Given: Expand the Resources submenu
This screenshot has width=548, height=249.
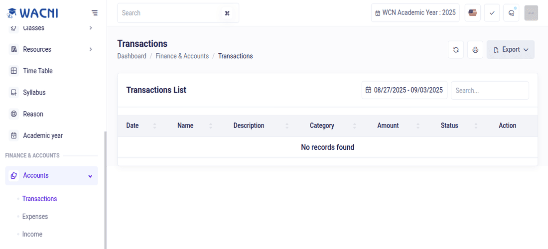Looking at the screenshot, I should coord(90,49).
